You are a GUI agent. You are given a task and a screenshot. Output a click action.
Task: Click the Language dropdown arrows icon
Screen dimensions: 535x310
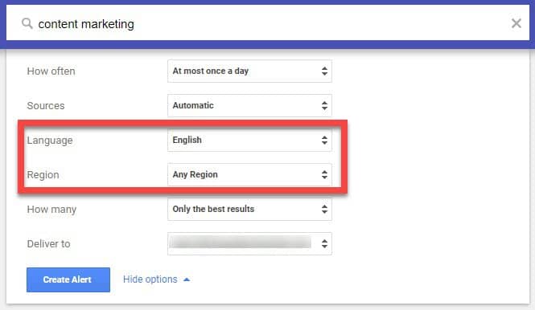[x=324, y=140]
